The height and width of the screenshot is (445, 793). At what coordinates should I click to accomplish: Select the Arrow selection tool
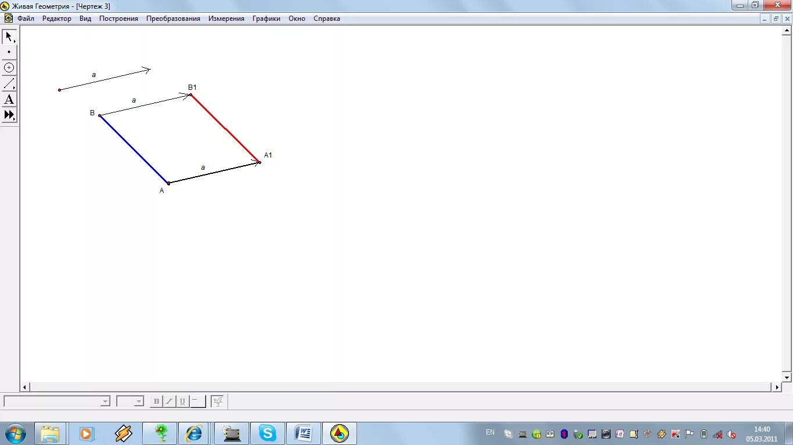point(9,37)
